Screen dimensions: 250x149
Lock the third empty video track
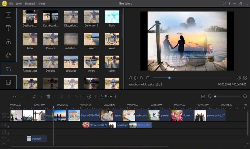point(8,133)
